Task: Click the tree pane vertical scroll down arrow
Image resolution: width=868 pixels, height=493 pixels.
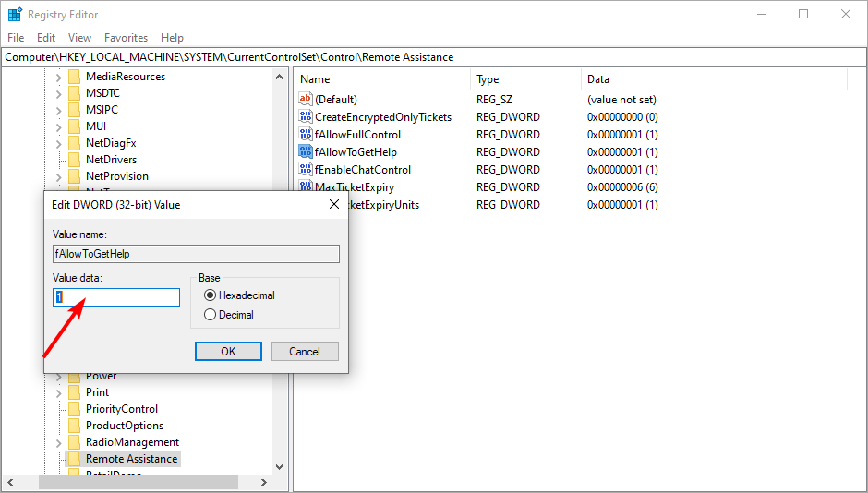Action: pyautogui.click(x=279, y=467)
